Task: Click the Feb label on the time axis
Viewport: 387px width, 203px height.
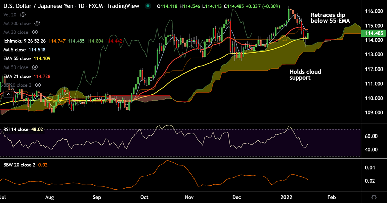Action: tap(331, 197)
